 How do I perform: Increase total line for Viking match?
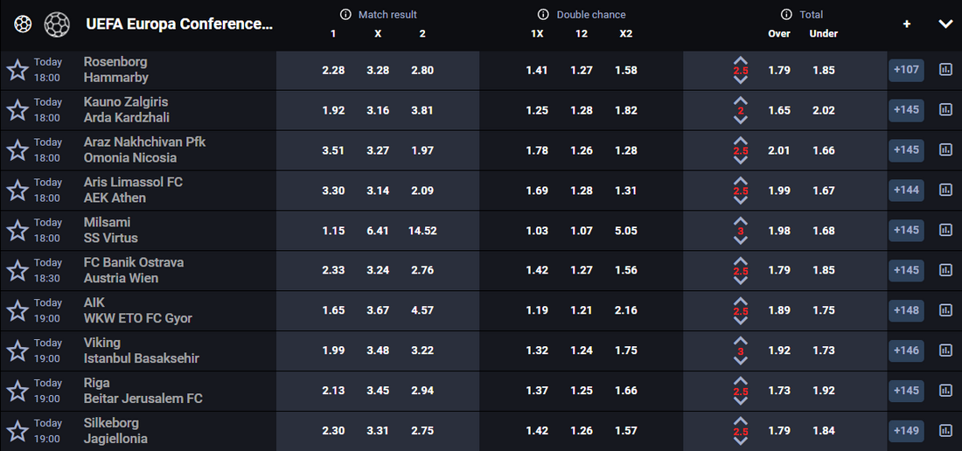(741, 342)
